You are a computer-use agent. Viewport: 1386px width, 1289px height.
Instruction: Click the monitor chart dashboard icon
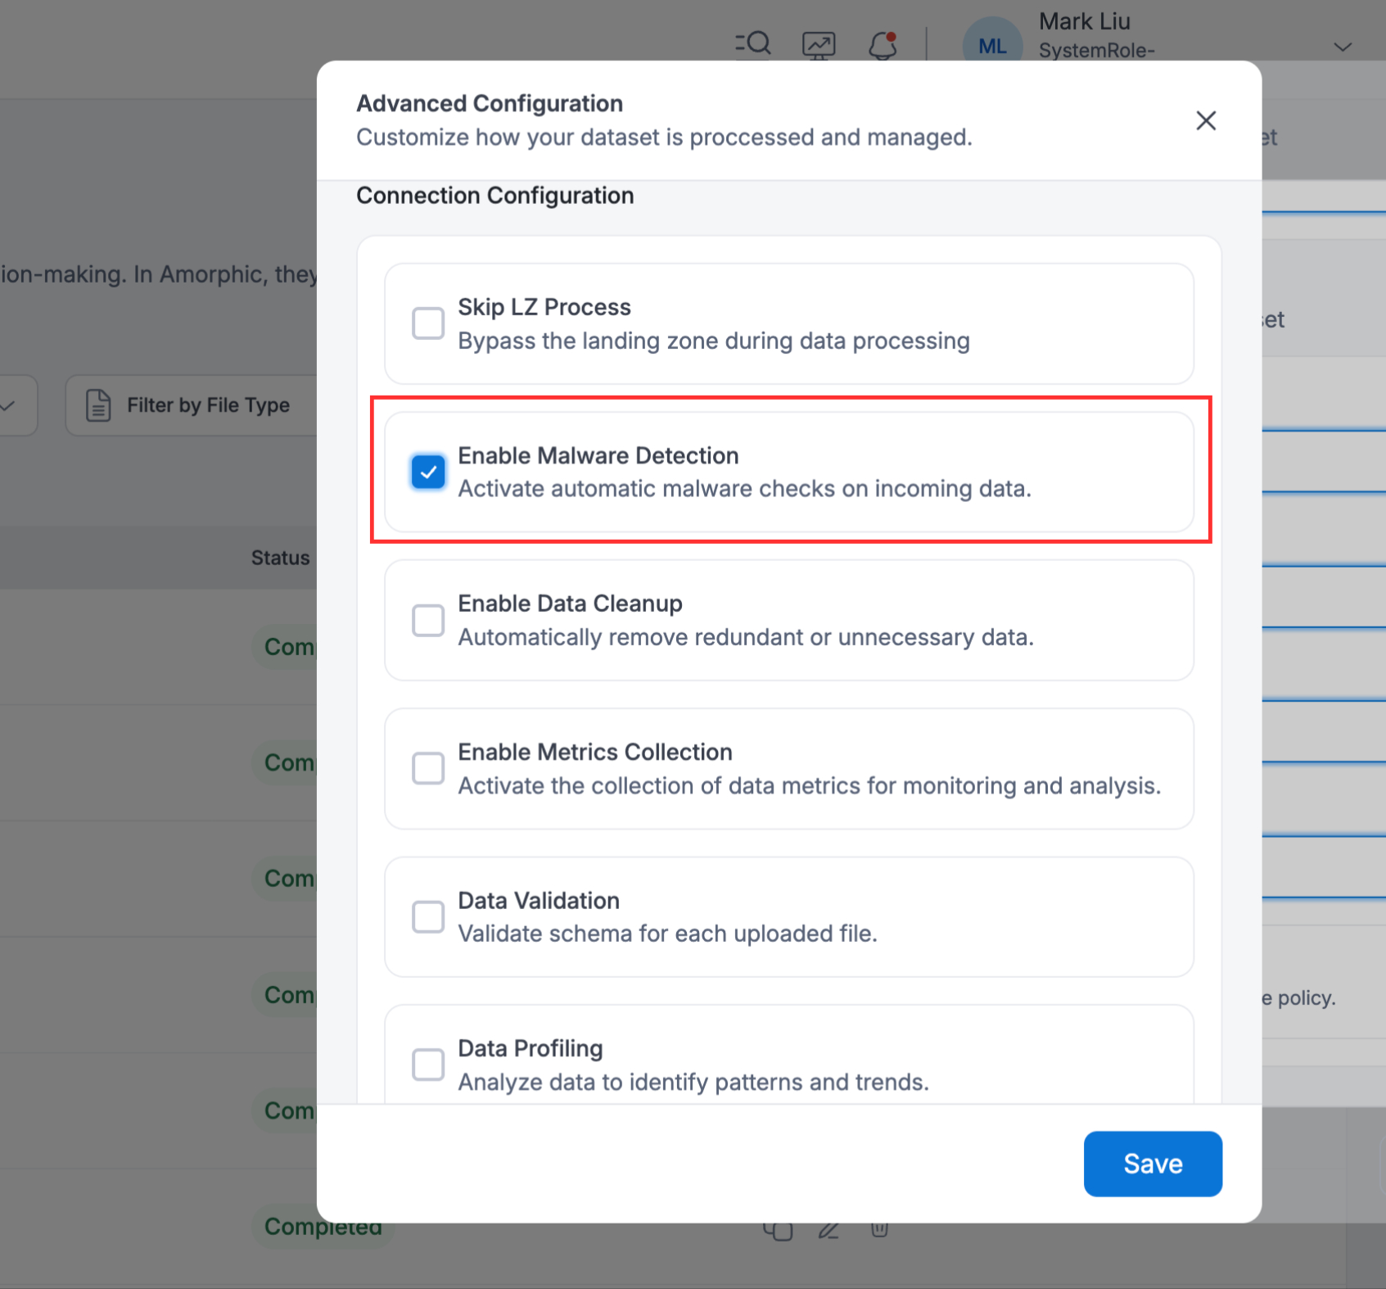coord(818,45)
